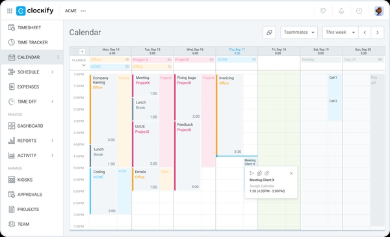Viewport: 390px width, 237px height.
Task: Click the Calendar sidebar drag handle dots
Action: pyautogui.click(x=58, y=57)
